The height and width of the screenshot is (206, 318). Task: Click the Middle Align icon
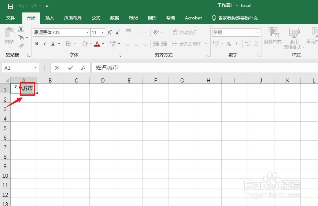pyautogui.click(x=137, y=32)
